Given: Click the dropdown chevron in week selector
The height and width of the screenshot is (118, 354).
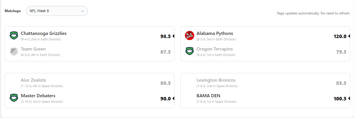Looking at the screenshot, I should click(83, 11).
